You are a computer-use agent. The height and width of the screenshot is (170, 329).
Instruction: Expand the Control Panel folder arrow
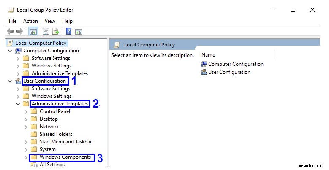[x=26, y=111]
